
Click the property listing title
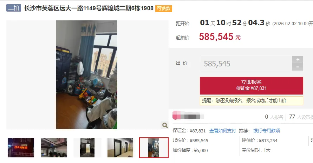click(x=89, y=8)
